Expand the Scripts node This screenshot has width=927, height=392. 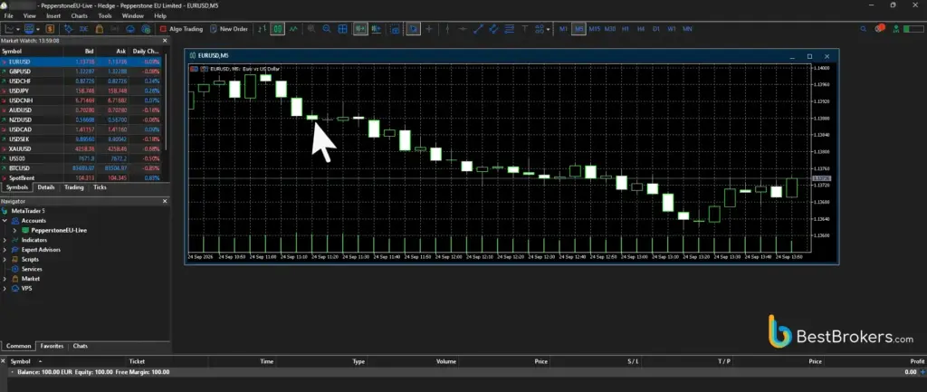click(x=5, y=260)
